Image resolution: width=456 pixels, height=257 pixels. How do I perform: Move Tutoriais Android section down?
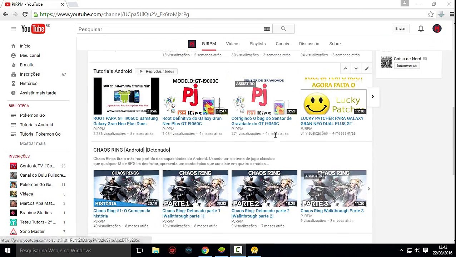[356, 69]
